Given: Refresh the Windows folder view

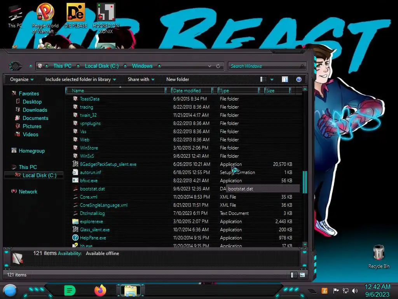Looking at the screenshot, I should (218, 66).
